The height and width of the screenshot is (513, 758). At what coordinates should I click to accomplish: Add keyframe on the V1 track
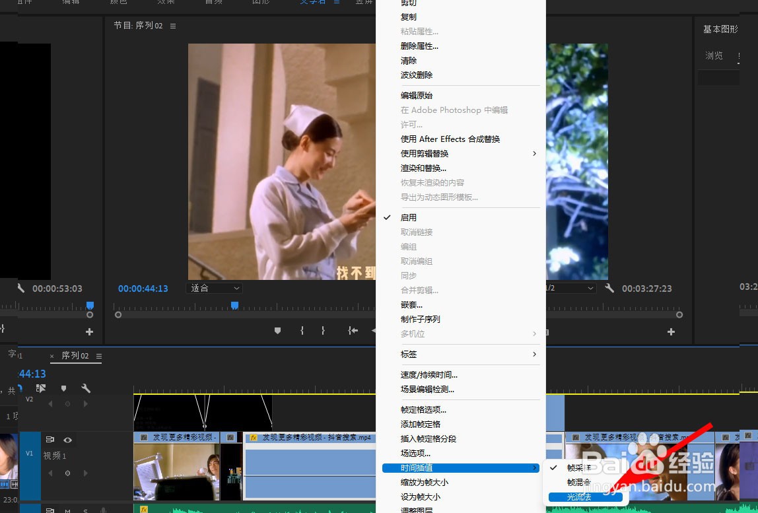[x=67, y=473]
